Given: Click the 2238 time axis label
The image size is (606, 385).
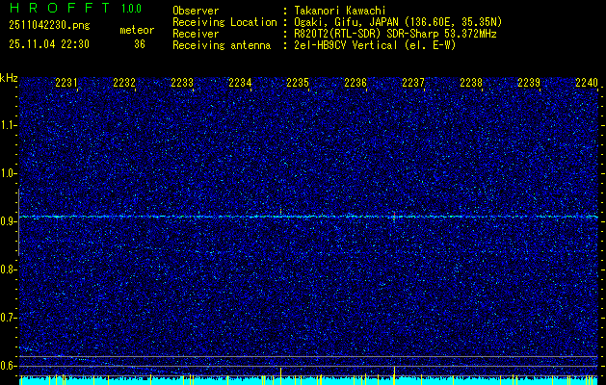Looking at the screenshot, I should tap(471, 82).
